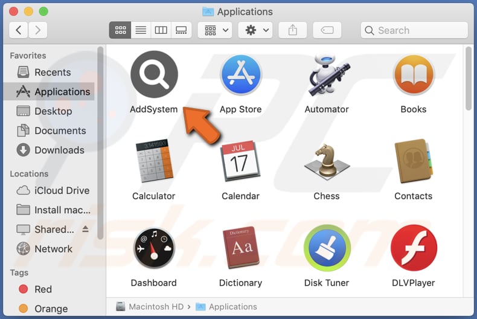Open Recents in the sidebar
This screenshot has width=477, height=319.
point(50,72)
